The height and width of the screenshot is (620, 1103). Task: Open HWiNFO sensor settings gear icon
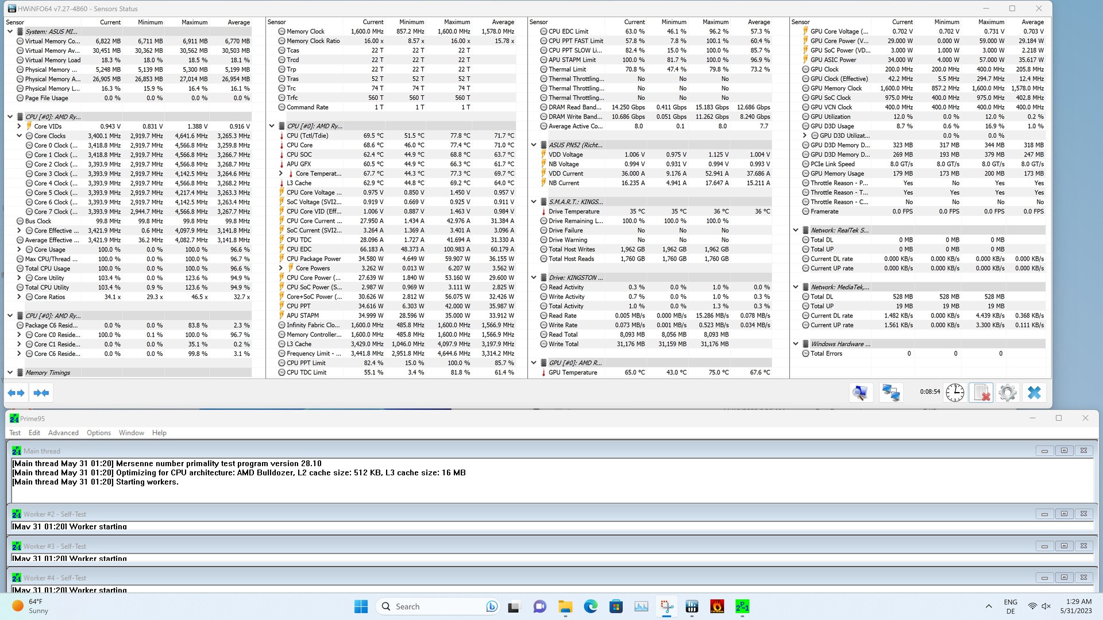point(1008,393)
